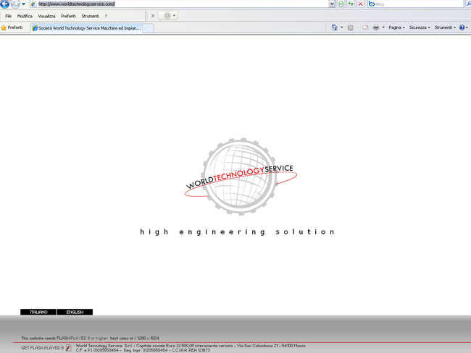Select the ENGLISH language button
This screenshot has height=353, width=471.
[x=75, y=312]
